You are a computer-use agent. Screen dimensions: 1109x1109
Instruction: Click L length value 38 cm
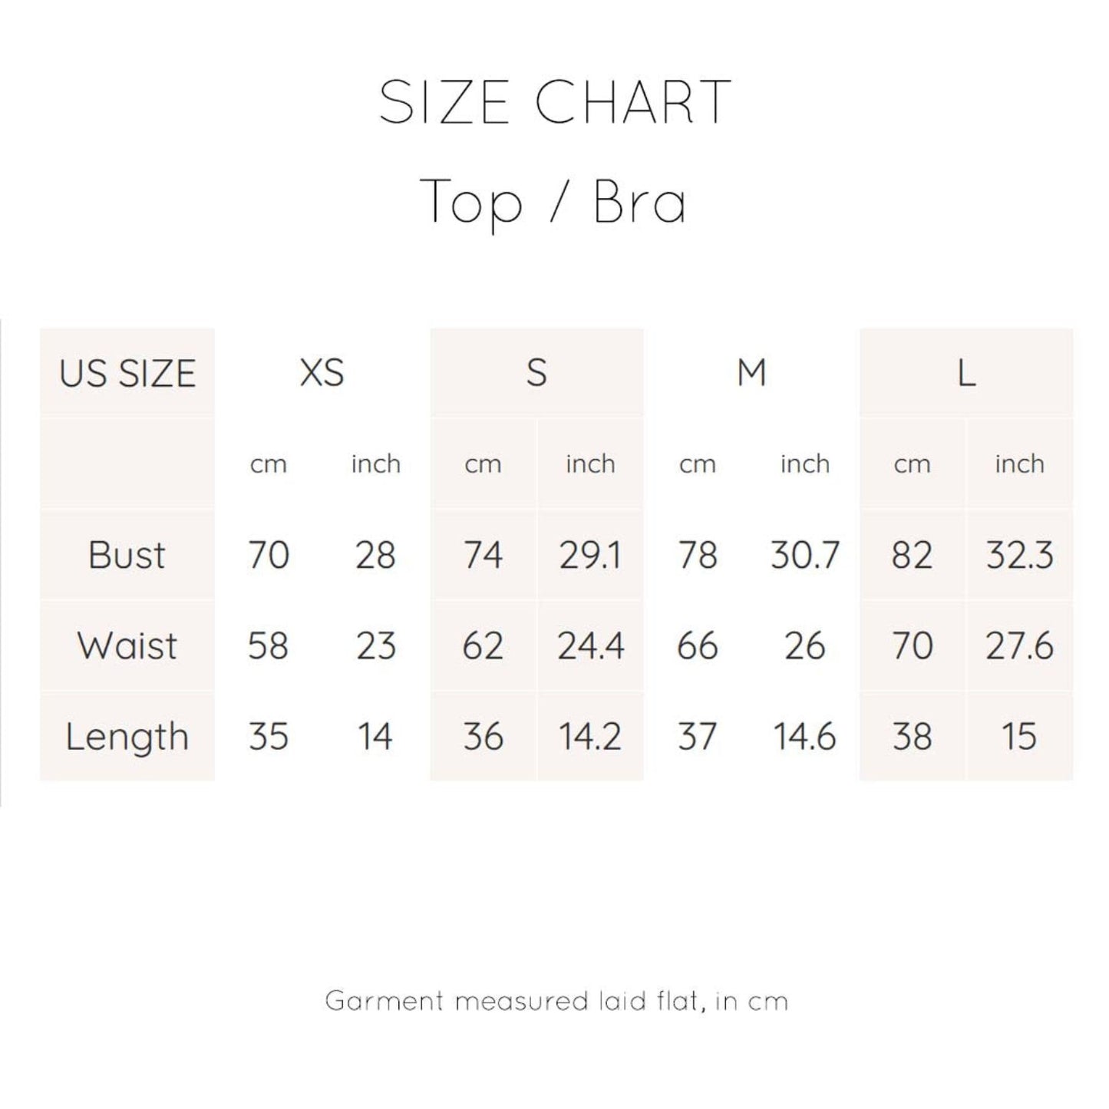pos(912,736)
